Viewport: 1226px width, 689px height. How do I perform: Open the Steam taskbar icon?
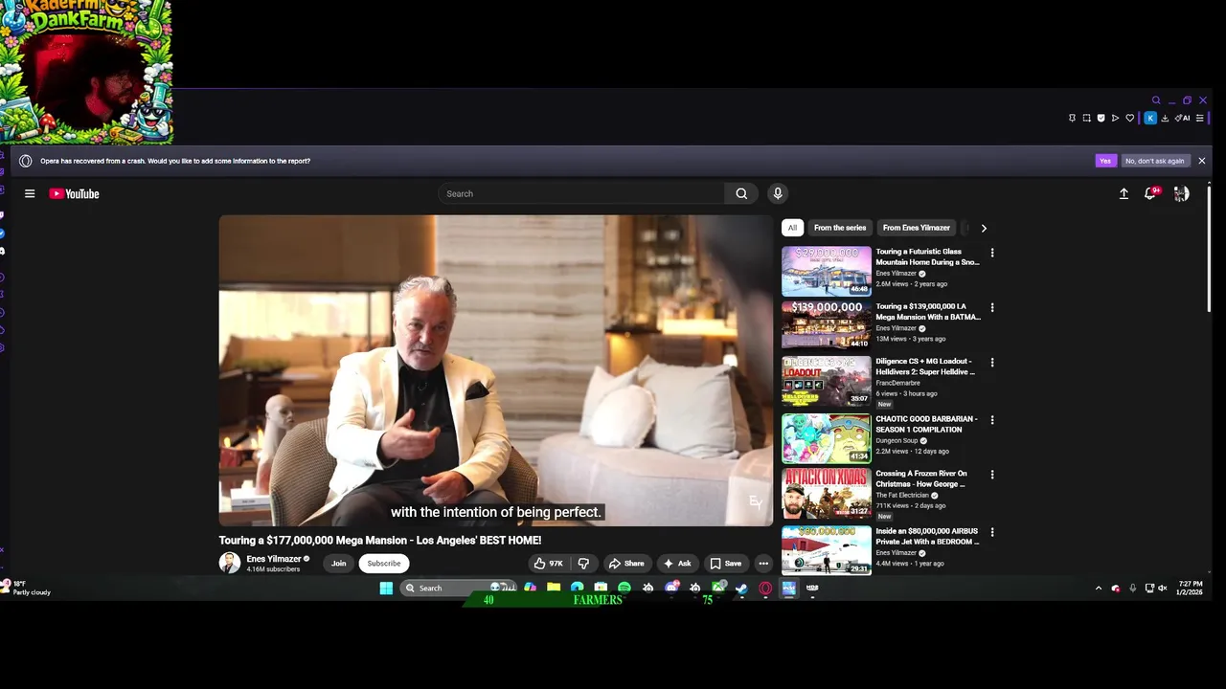[741, 588]
